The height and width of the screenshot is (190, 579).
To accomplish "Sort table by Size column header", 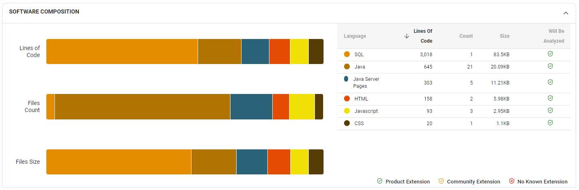I will coord(504,36).
